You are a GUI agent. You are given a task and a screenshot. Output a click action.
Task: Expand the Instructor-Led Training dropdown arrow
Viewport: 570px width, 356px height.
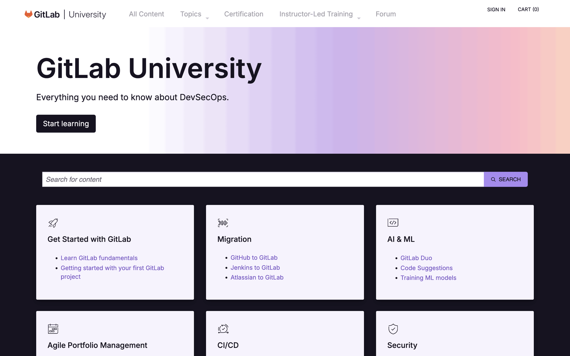(359, 18)
